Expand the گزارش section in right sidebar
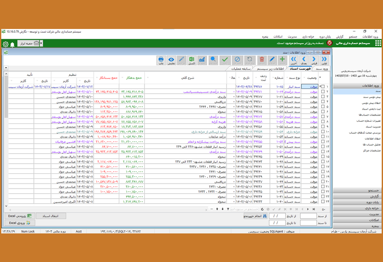This screenshot has height=262, width=383. click(x=357, y=196)
